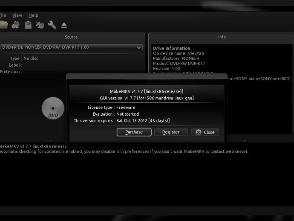The width and height of the screenshot is (294, 221).
Task: Click the 'Not started' evaluation value
Action: [x=128, y=114]
